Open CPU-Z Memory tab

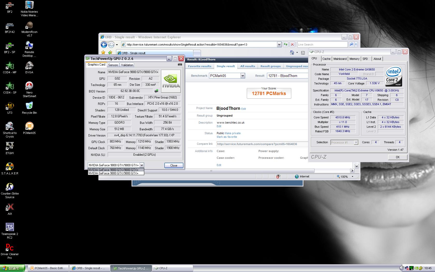(x=354, y=59)
